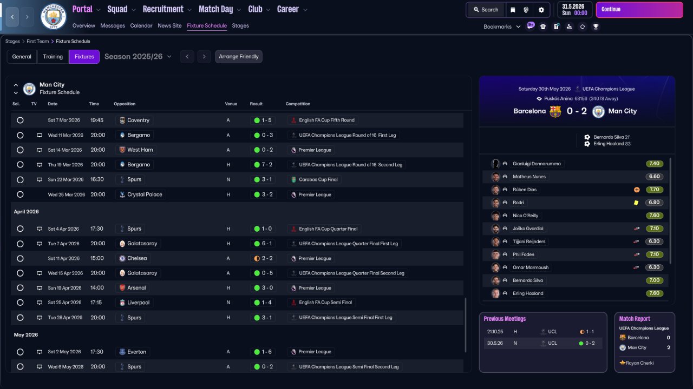
Task: Click the trophy icon in bookmarks bar
Action: (x=596, y=26)
